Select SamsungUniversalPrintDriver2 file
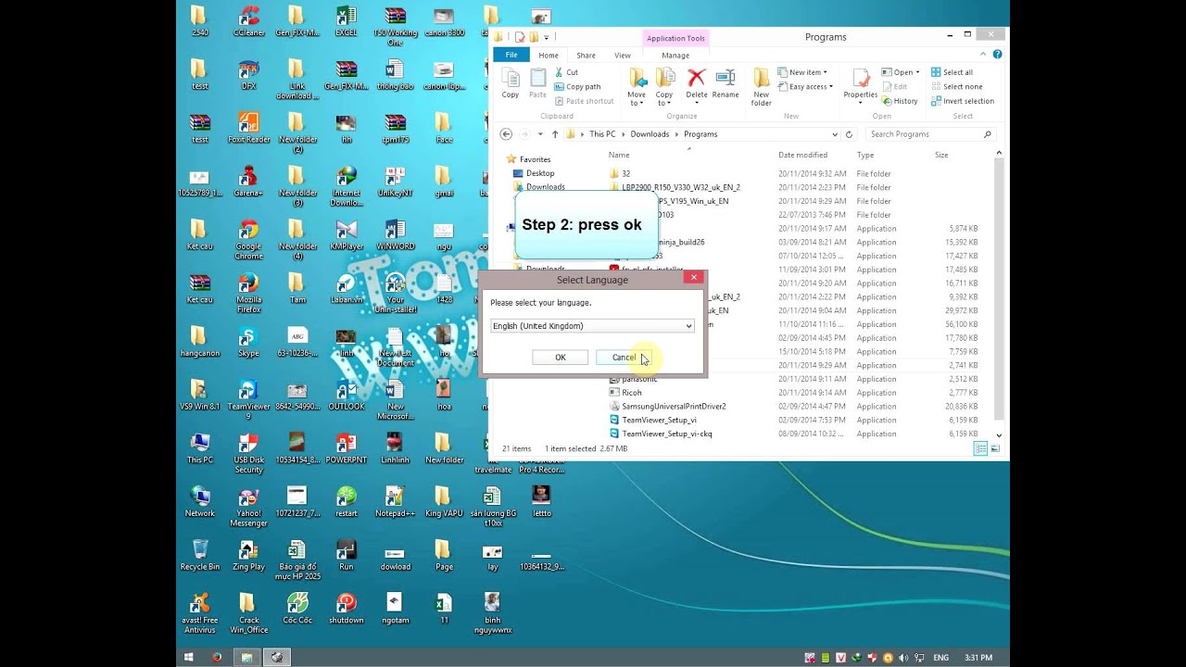The height and width of the screenshot is (667, 1186). coord(674,406)
